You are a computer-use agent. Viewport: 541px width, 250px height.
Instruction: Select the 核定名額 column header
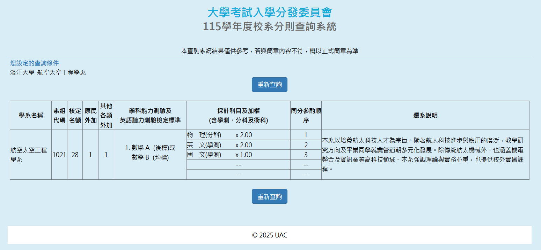75,115
